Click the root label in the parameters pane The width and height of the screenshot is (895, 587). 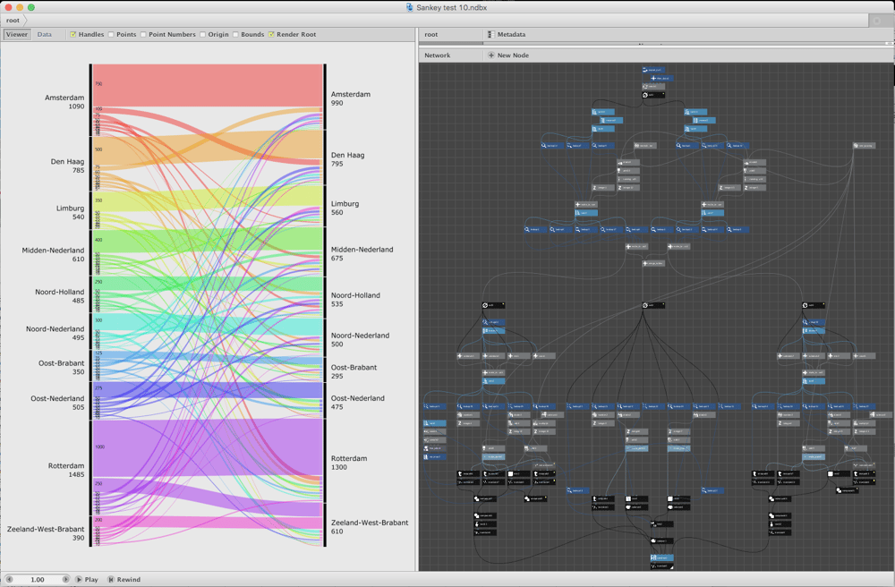[431, 34]
